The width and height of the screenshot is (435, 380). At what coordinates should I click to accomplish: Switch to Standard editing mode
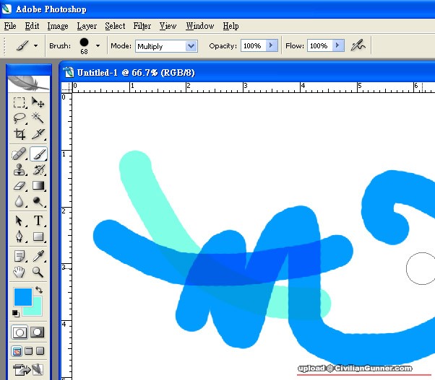(20, 332)
